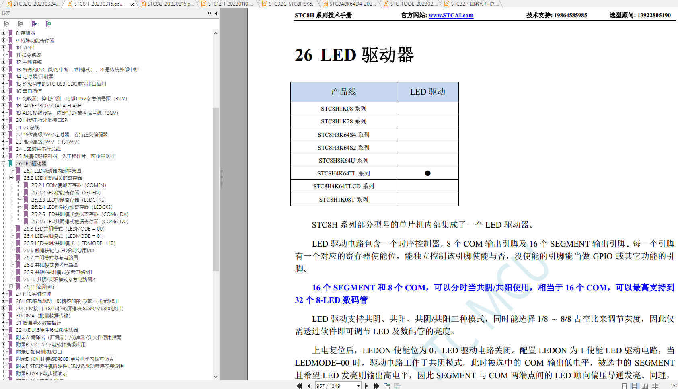Click PDF icon on STC-TOOL tab
Image resolution: width=678 pixels, height=389 pixels.
pos(386,4)
